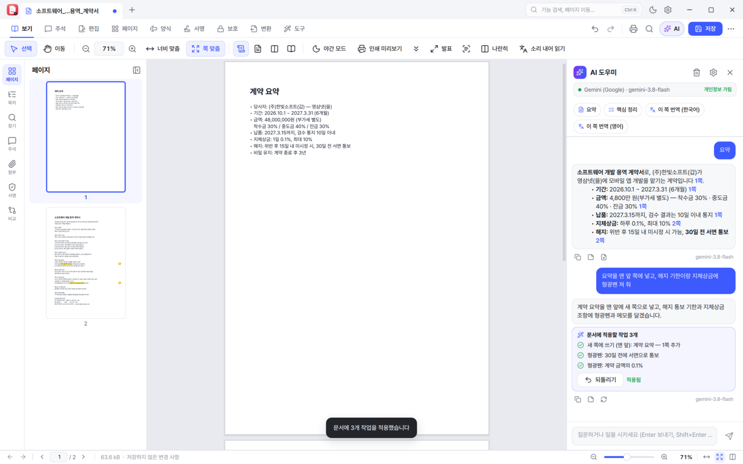This screenshot has height=464, width=743.
Task: Open the three-dot more menu
Action: tap(731, 29)
